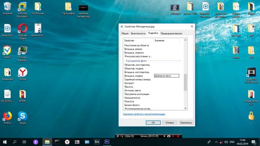Viewport: 260px width, 146px height.
Task: Click the properties list scroll down arrow
Action: [185, 108]
